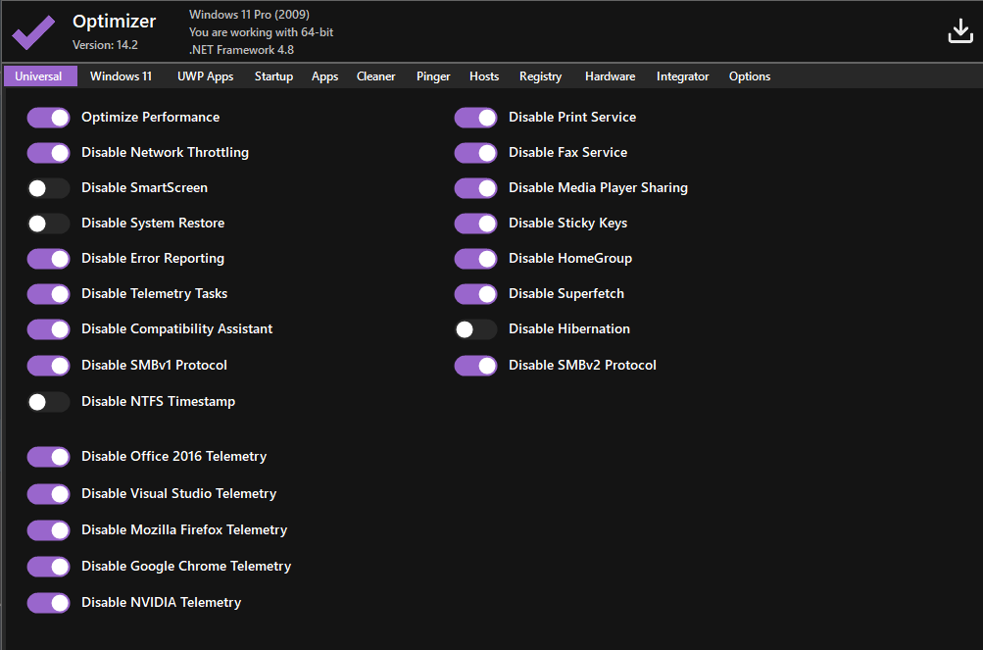Click the 64-bit system info text
The image size is (983, 650).
tap(262, 32)
